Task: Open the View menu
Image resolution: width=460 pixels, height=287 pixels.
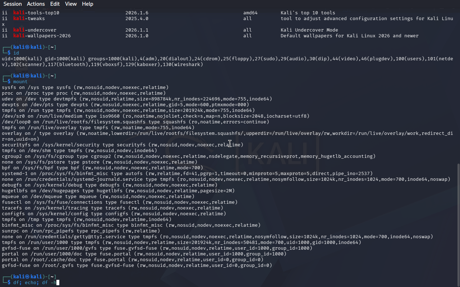Action: click(x=71, y=4)
